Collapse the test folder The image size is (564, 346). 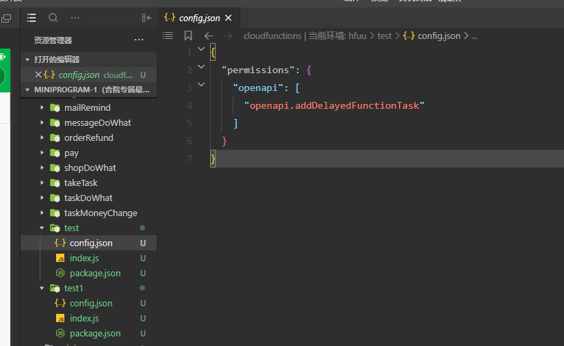pyautogui.click(x=42, y=228)
